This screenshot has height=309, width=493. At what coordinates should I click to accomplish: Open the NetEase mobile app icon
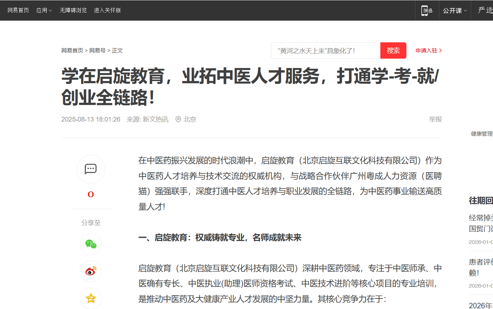[x=427, y=10]
